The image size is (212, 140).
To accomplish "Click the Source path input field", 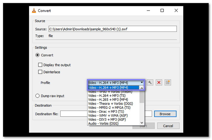I will coord(113,29).
